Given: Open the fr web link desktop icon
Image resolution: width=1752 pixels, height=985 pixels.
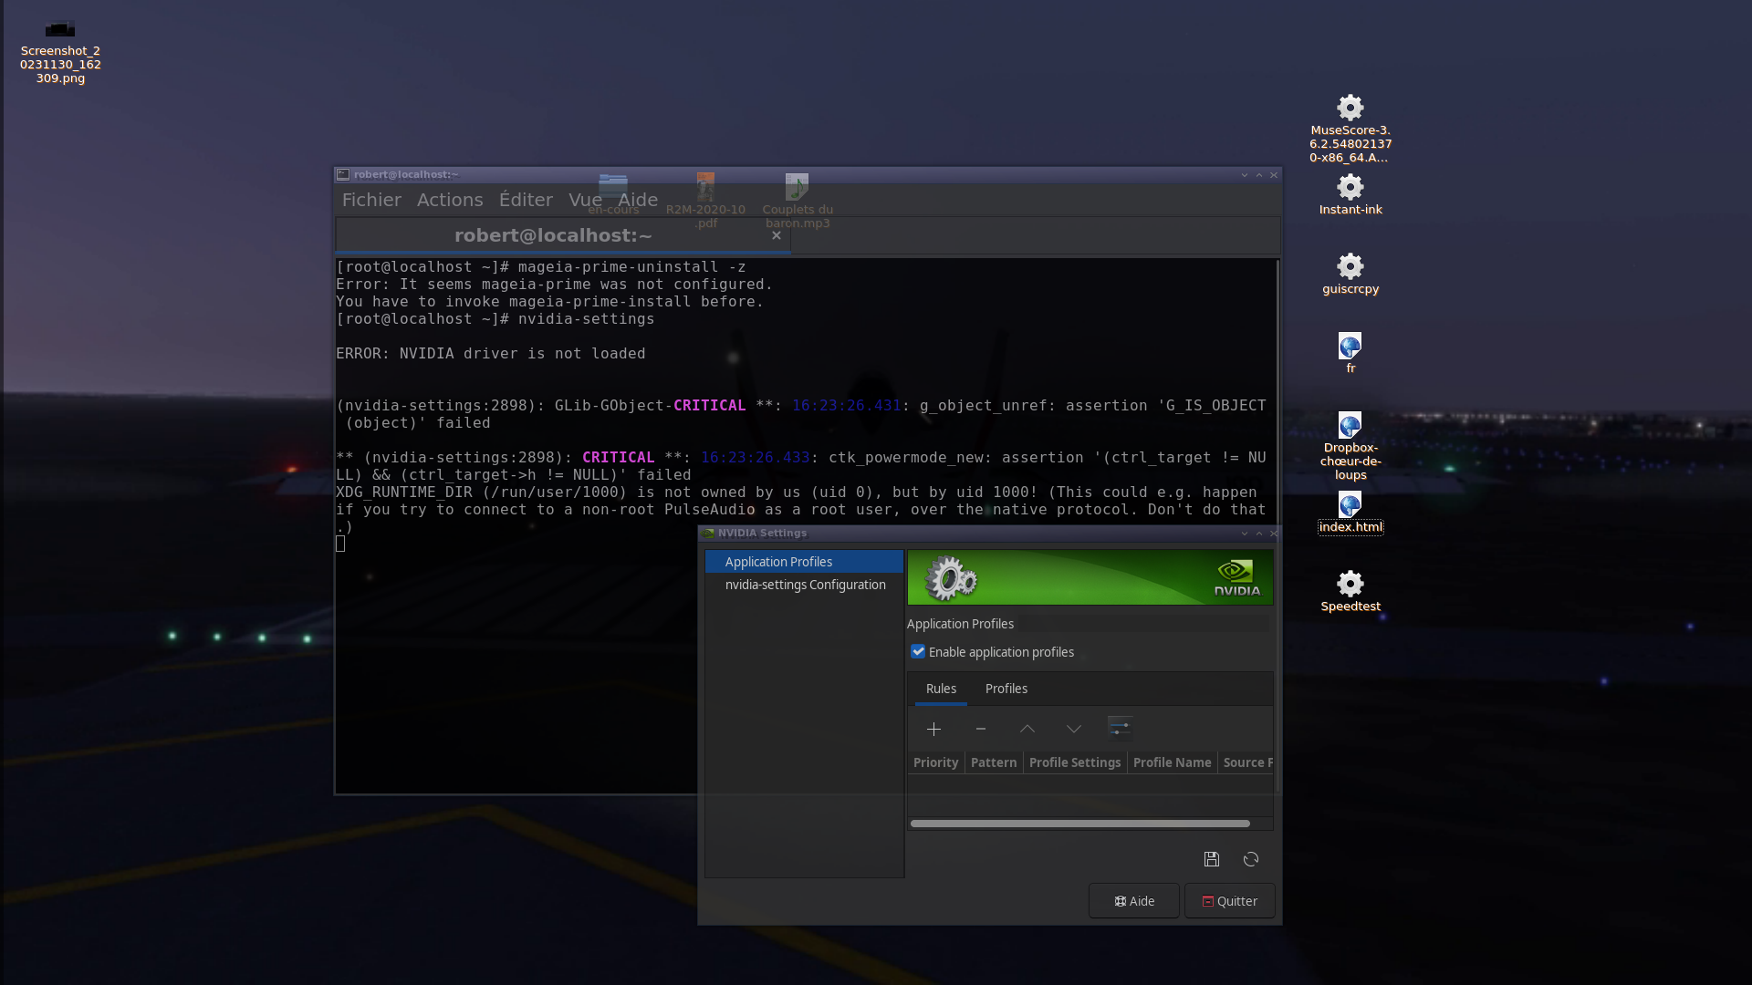Looking at the screenshot, I should [x=1350, y=353].
